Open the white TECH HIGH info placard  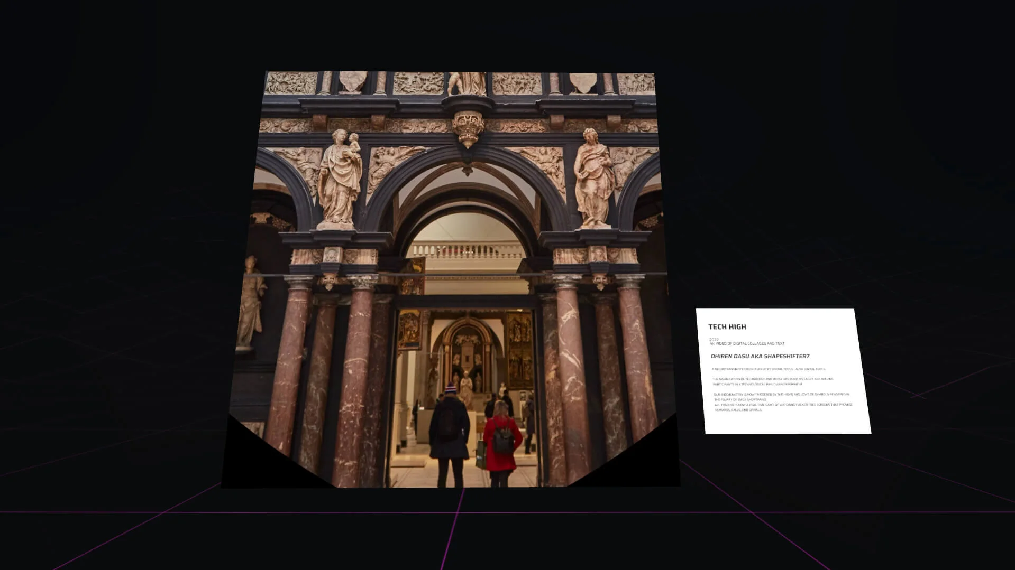[x=783, y=371]
